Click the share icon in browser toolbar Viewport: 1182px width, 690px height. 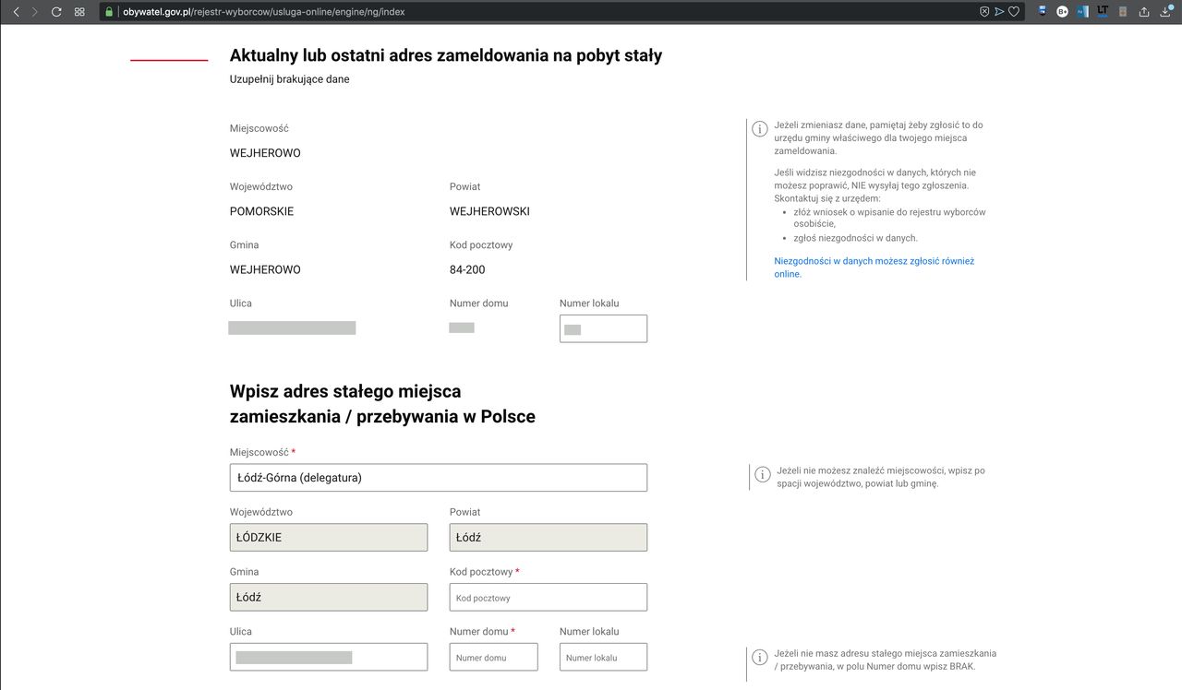pyautogui.click(x=1144, y=12)
